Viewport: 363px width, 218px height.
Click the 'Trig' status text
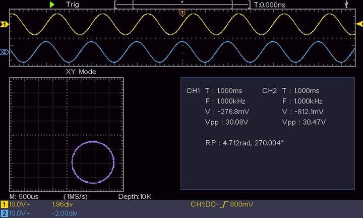(73, 5)
